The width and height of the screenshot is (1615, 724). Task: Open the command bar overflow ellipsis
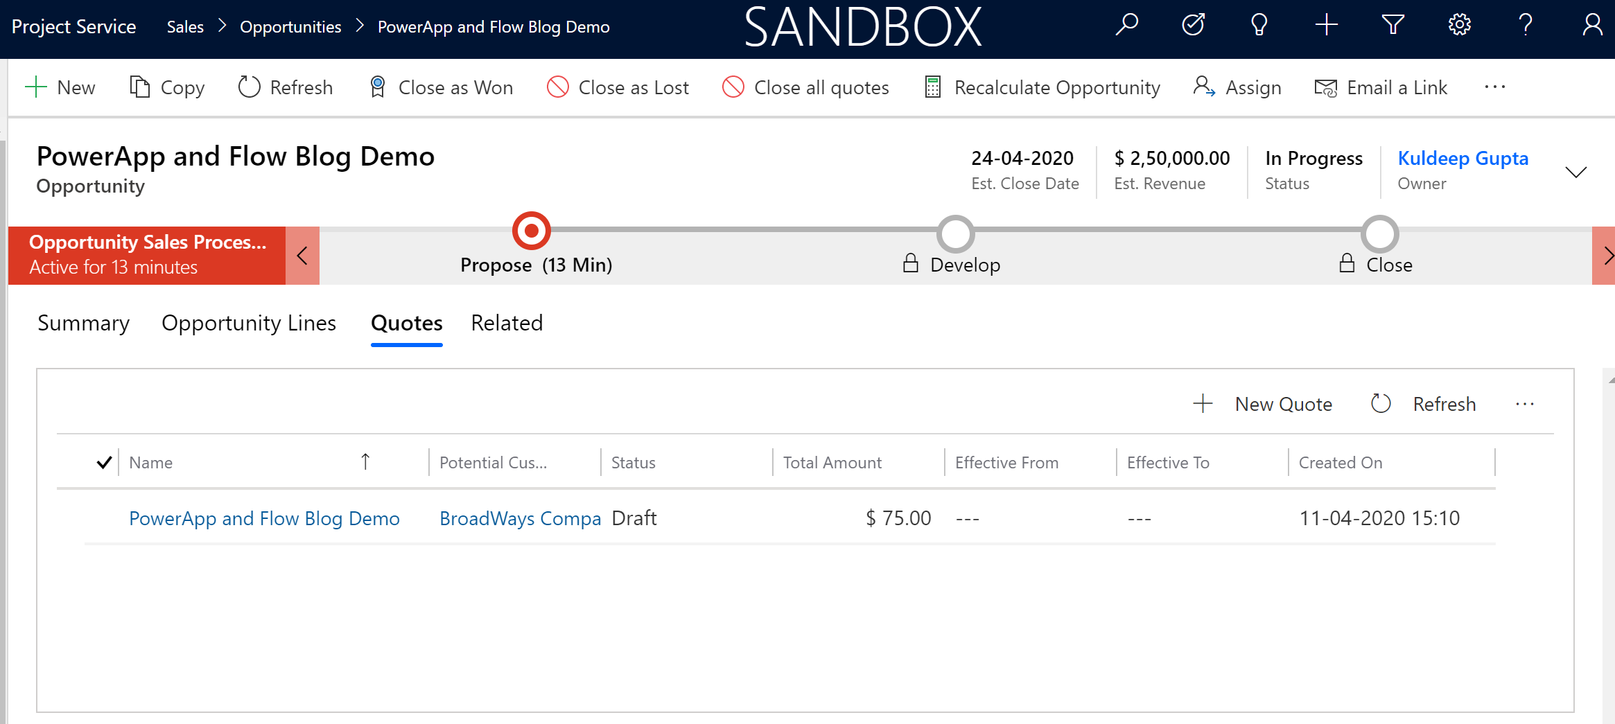(1495, 87)
